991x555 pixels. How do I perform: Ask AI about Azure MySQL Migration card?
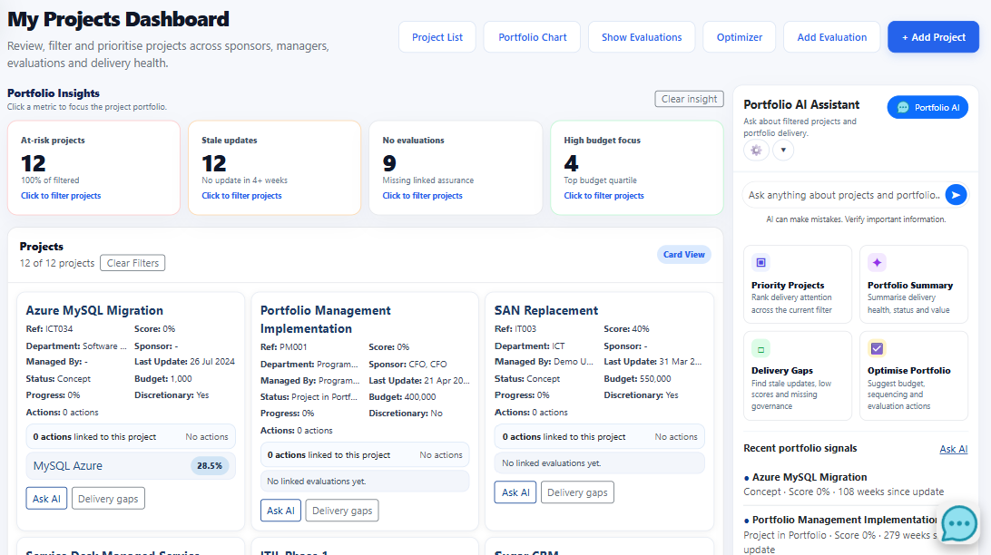coord(46,499)
